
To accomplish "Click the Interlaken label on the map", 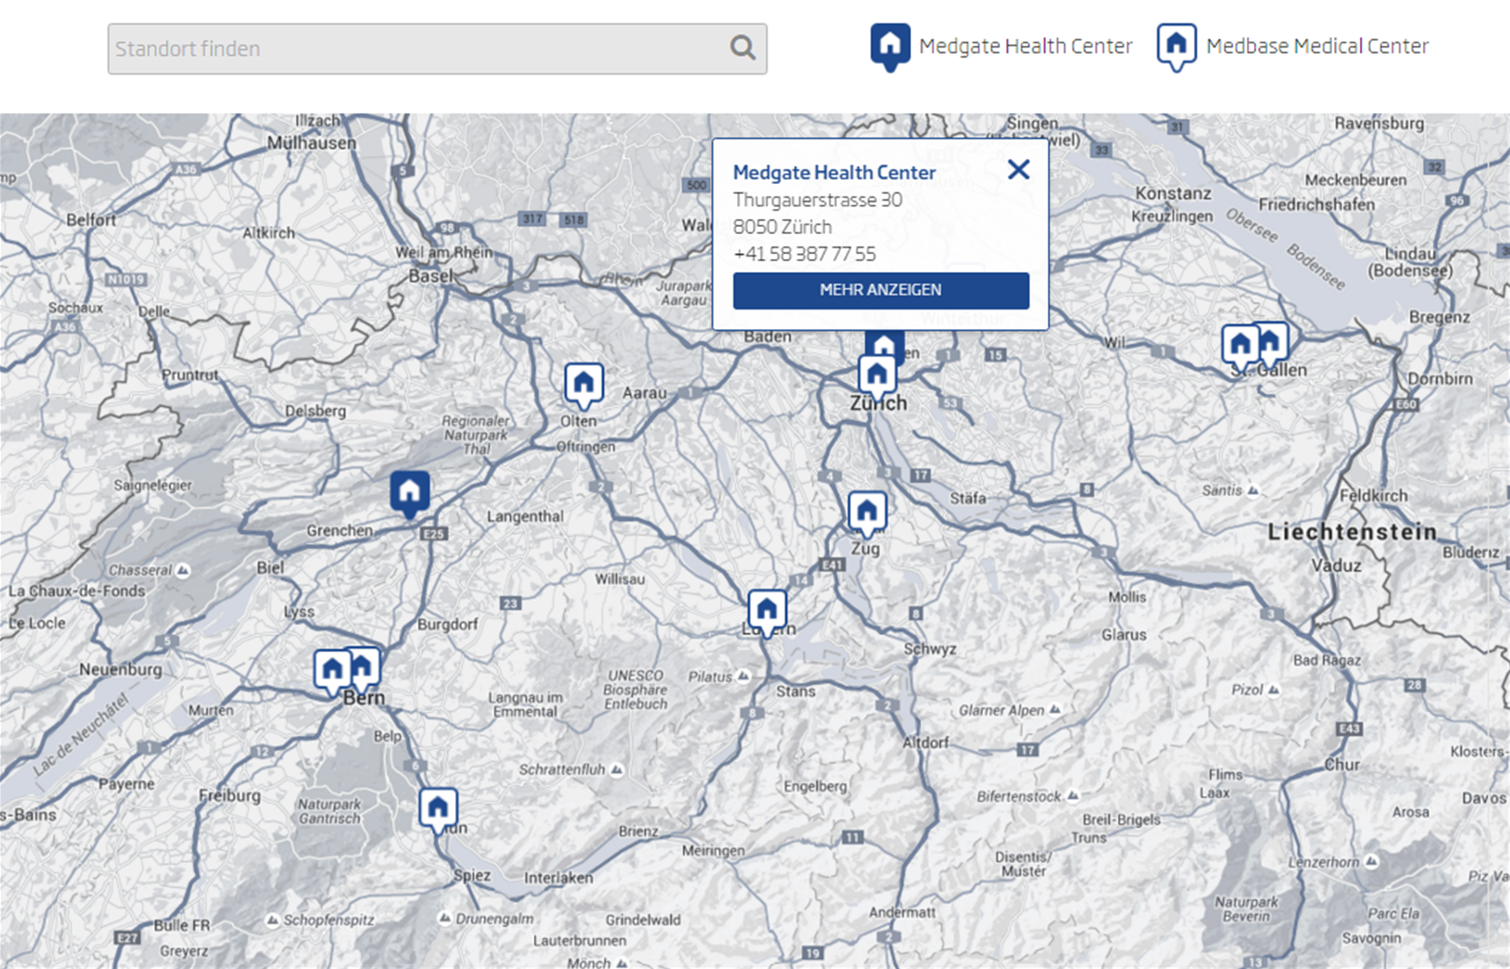I will [558, 877].
